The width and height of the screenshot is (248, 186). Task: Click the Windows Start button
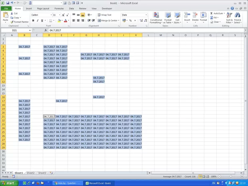click(8, 183)
